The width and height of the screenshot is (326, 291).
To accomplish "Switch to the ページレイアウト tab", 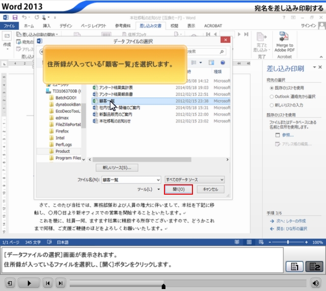I will 94,26.
